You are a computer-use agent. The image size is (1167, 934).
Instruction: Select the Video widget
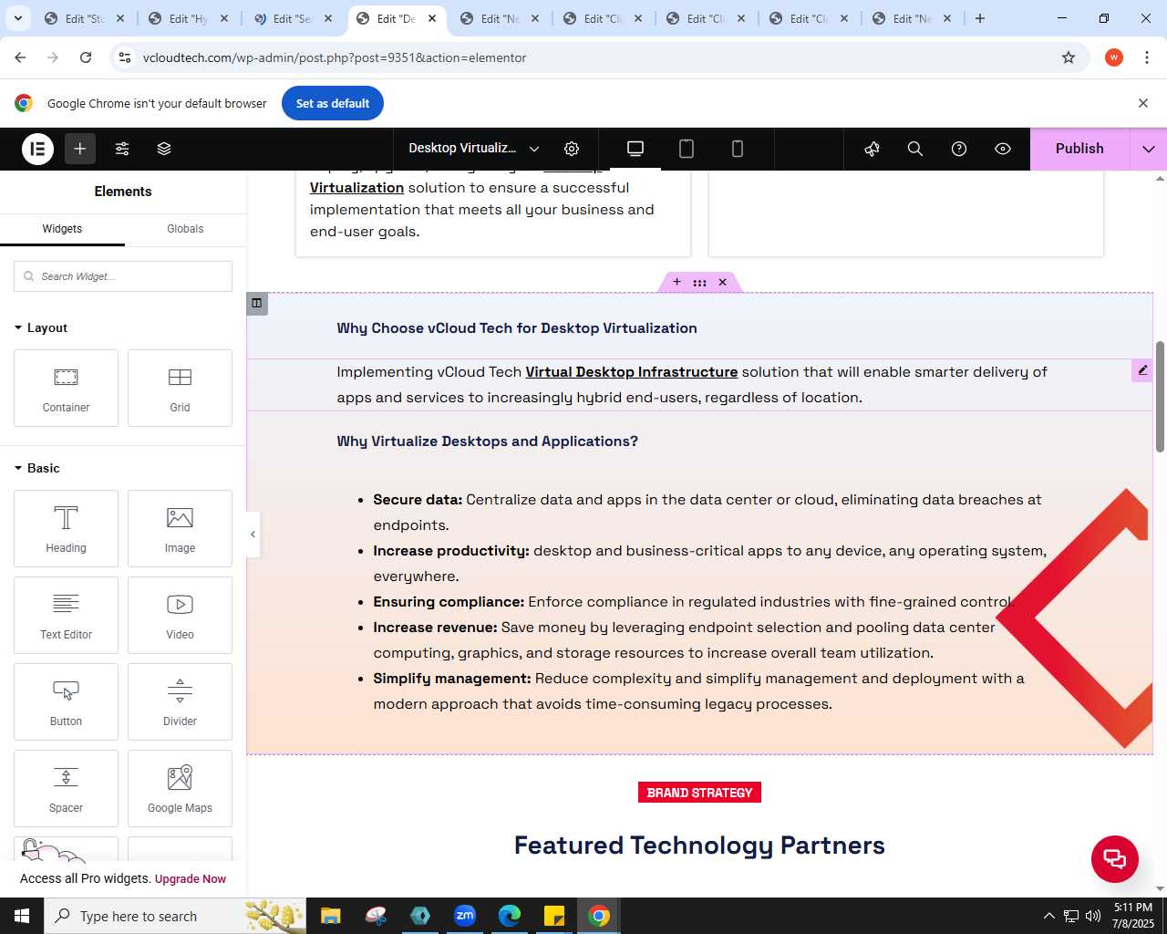[180, 615]
